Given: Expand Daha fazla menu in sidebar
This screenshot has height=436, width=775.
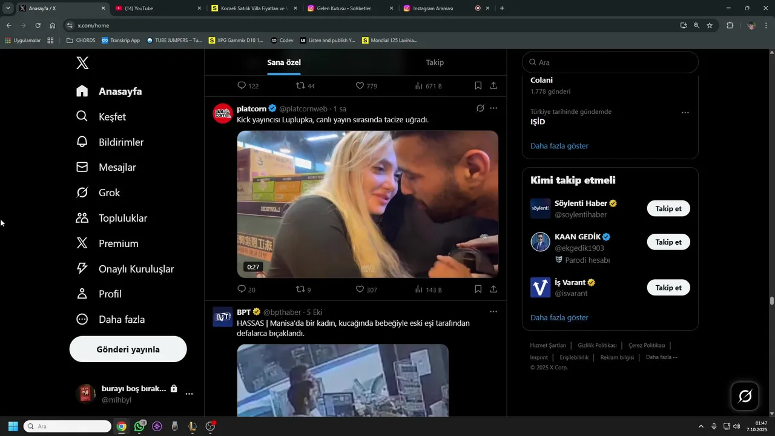Looking at the screenshot, I should tap(110, 319).
